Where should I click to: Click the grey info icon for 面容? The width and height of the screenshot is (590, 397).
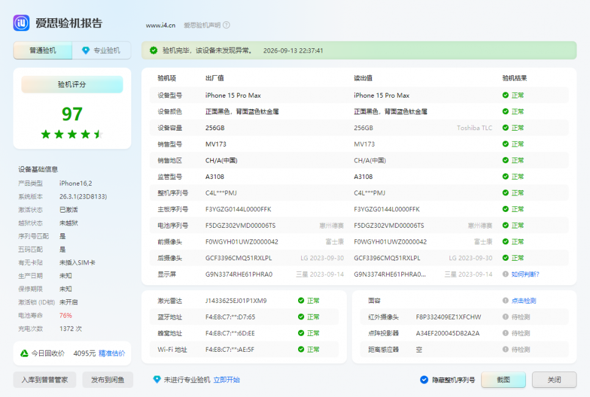click(505, 300)
